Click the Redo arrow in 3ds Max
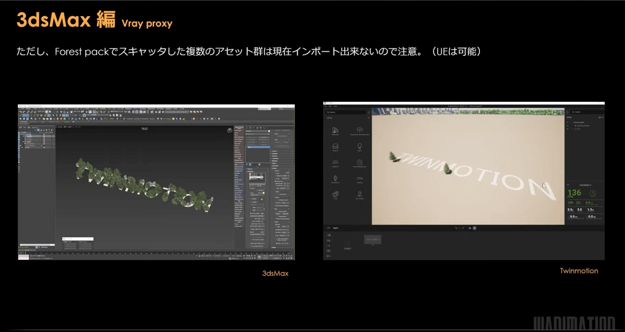The image size is (625, 332). (25, 112)
